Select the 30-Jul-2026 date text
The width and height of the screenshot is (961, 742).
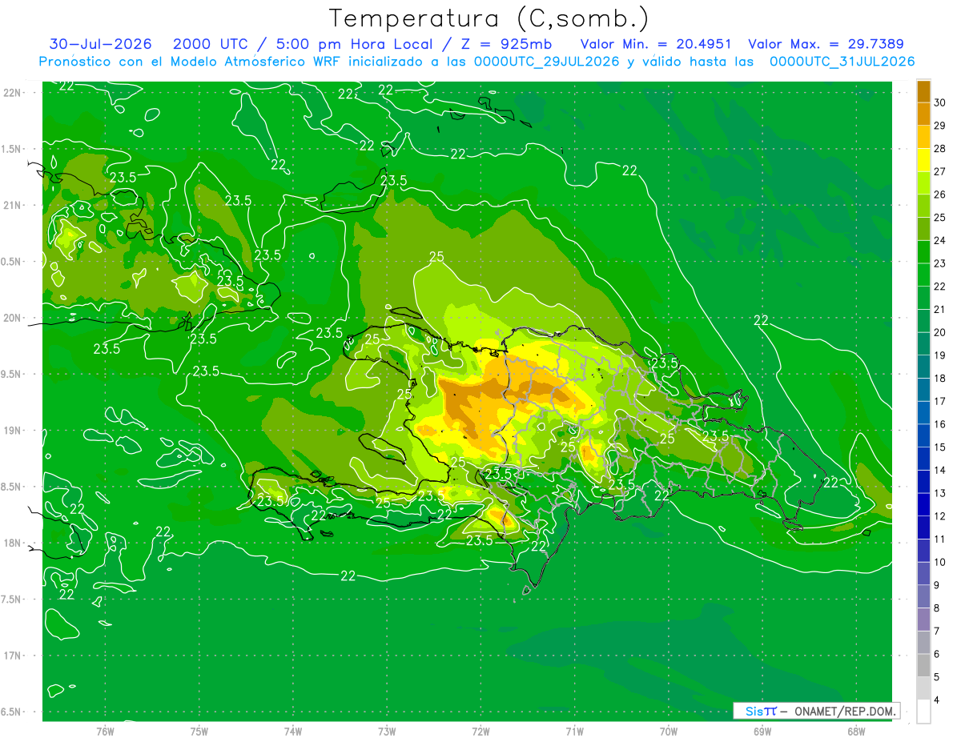(100, 44)
